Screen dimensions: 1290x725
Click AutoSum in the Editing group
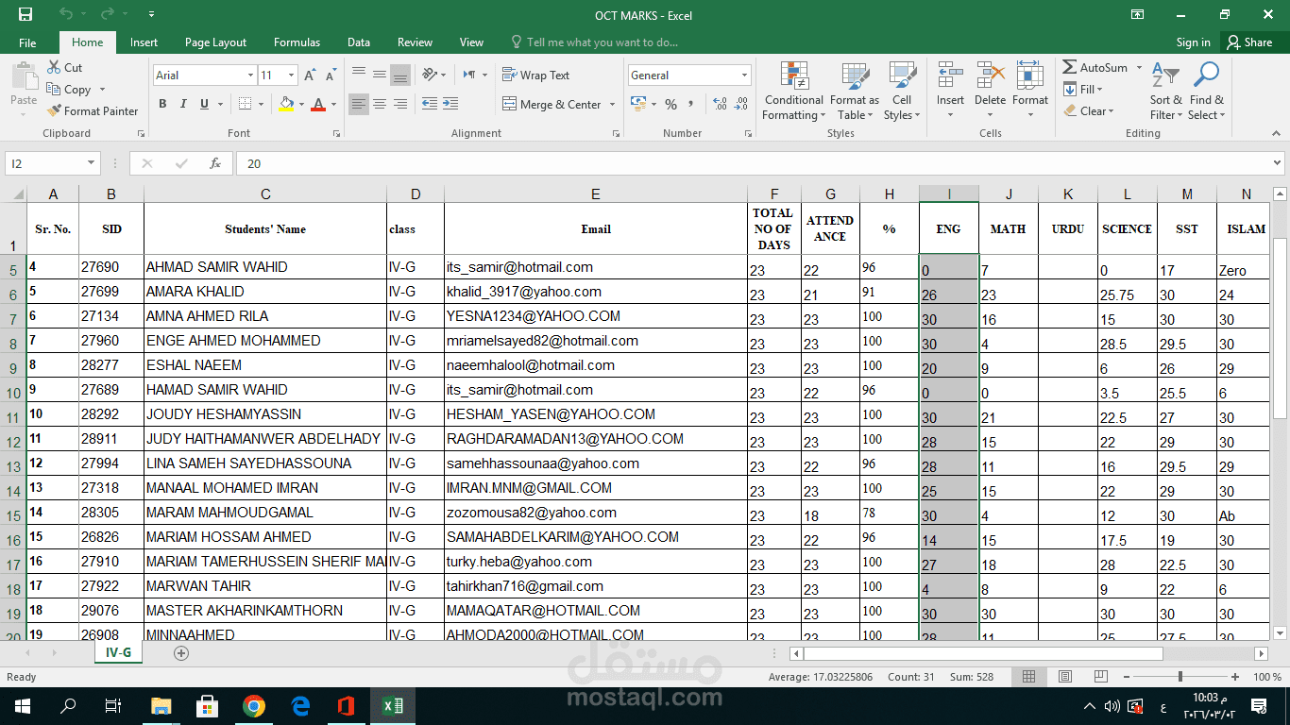click(x=1095, y=68)
